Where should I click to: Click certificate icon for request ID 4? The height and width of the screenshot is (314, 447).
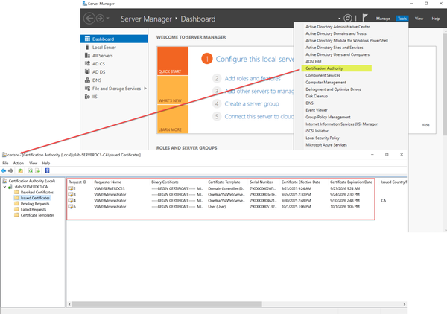(71, 201)
